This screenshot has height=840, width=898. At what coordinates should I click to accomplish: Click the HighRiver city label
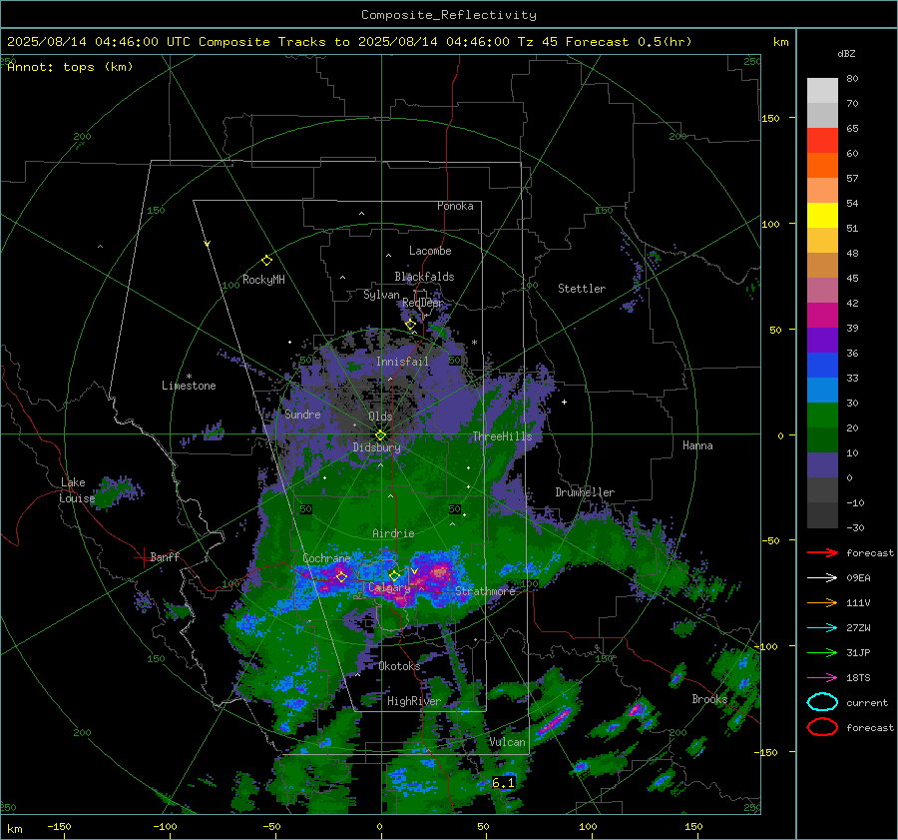[x=414, y=701]
